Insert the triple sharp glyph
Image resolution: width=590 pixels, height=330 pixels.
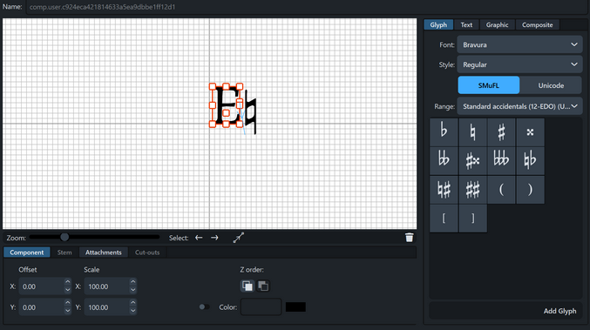(472, 161)
